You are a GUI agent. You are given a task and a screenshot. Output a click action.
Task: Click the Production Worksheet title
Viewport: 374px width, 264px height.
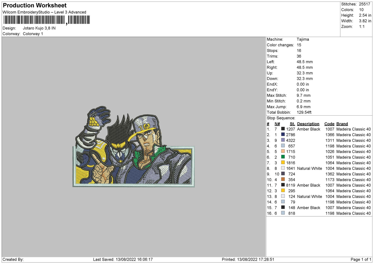[x=35, y=5]
